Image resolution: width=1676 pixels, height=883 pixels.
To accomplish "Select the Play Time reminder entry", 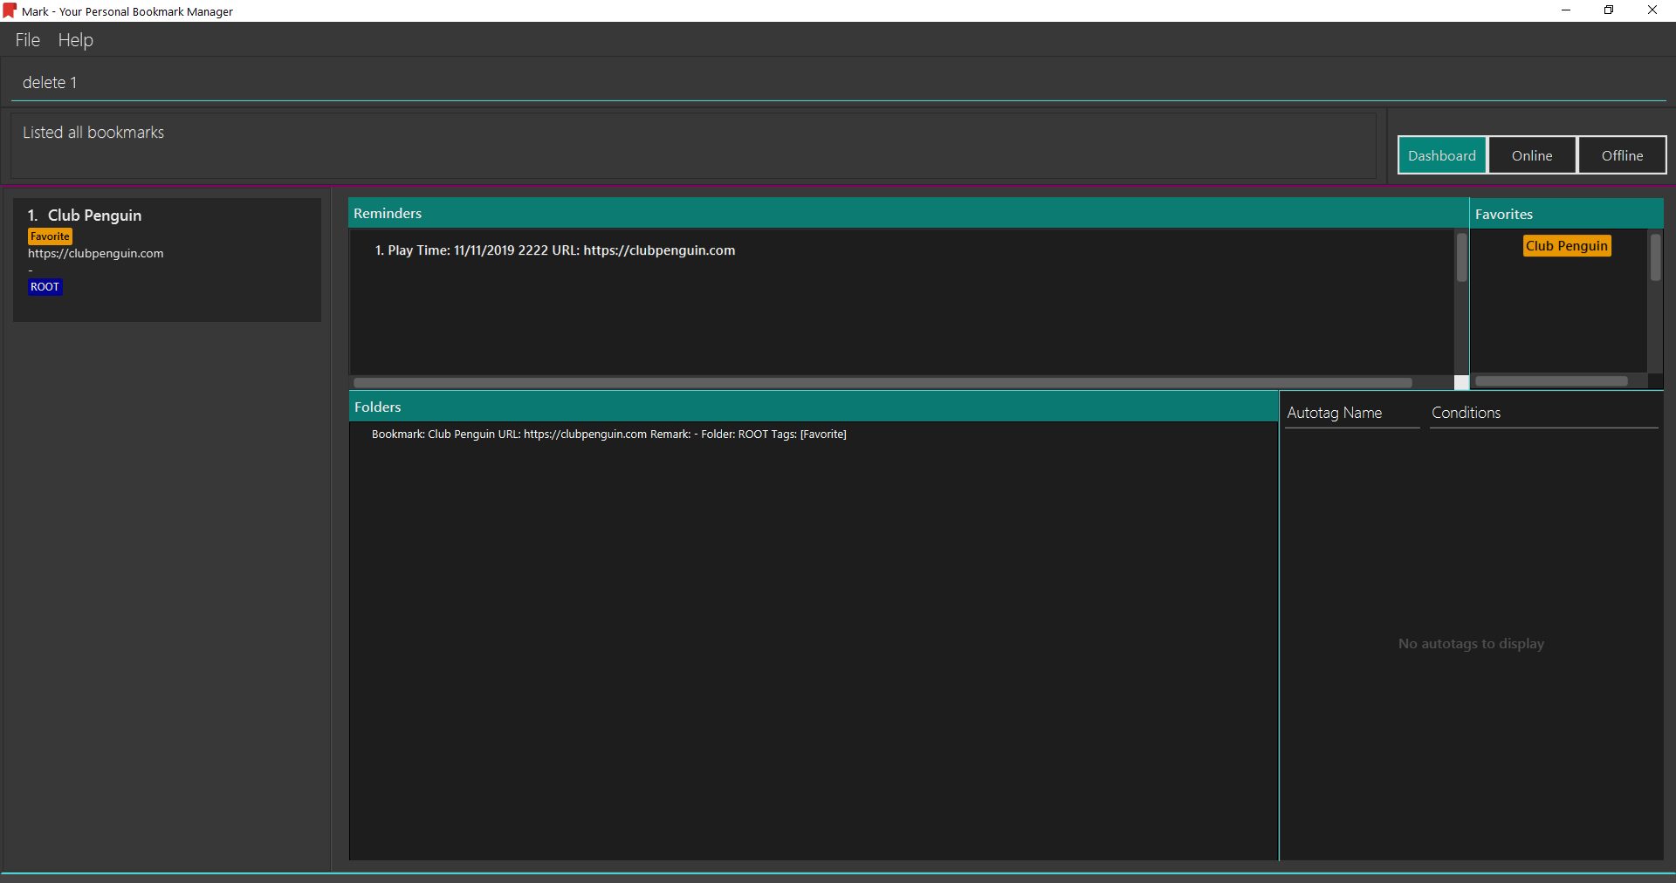I will tap(555, 250).
